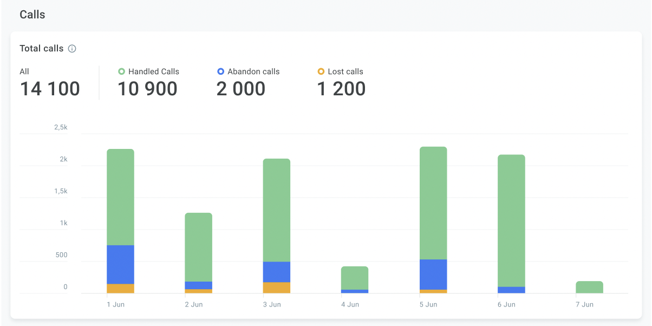This screenshot has height=326, width=652.
Task: Click the Lost calls value 1 200
Action: tap(341, 89)
